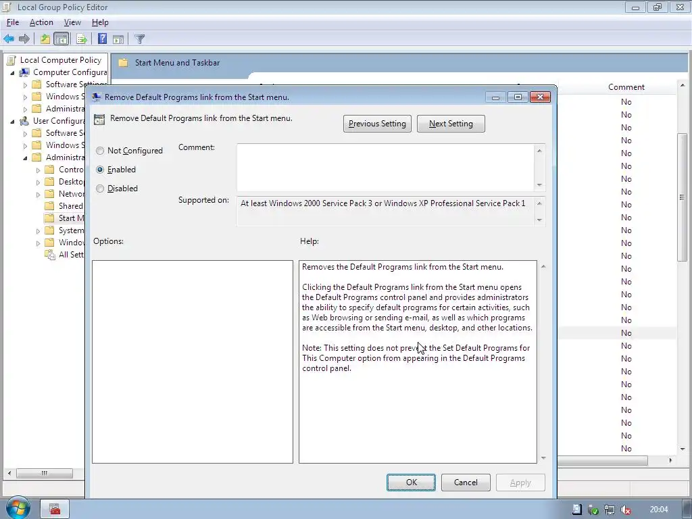
Task: Click the red toolbox taskbar button
Action: pyautogui.click(x=55, y=509)
